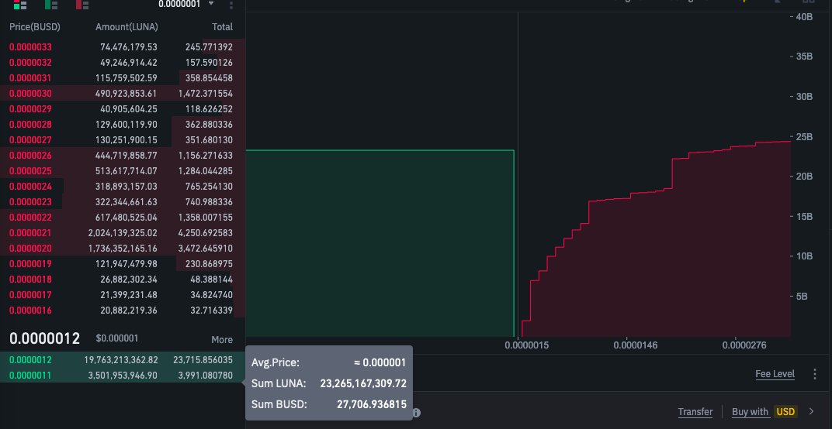Click the green bid depth area in chart
The width and height of the screenshot is (832, 429).
coord(380,244)
